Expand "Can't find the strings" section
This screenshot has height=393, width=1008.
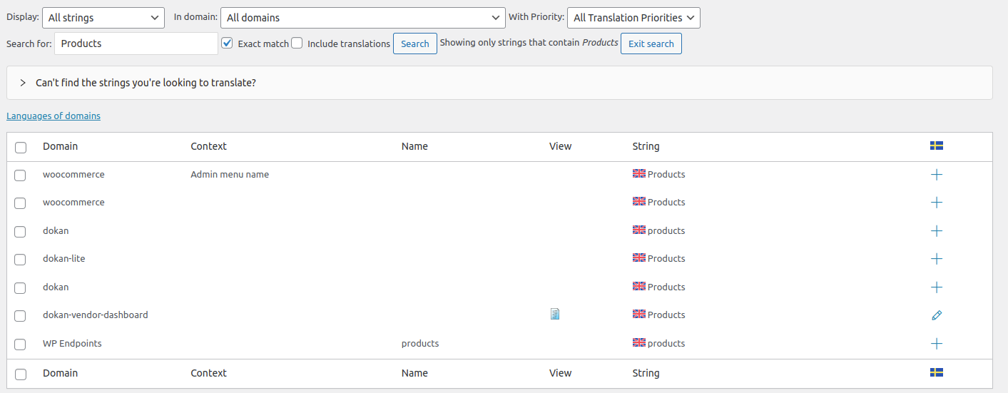coord(23,83)
